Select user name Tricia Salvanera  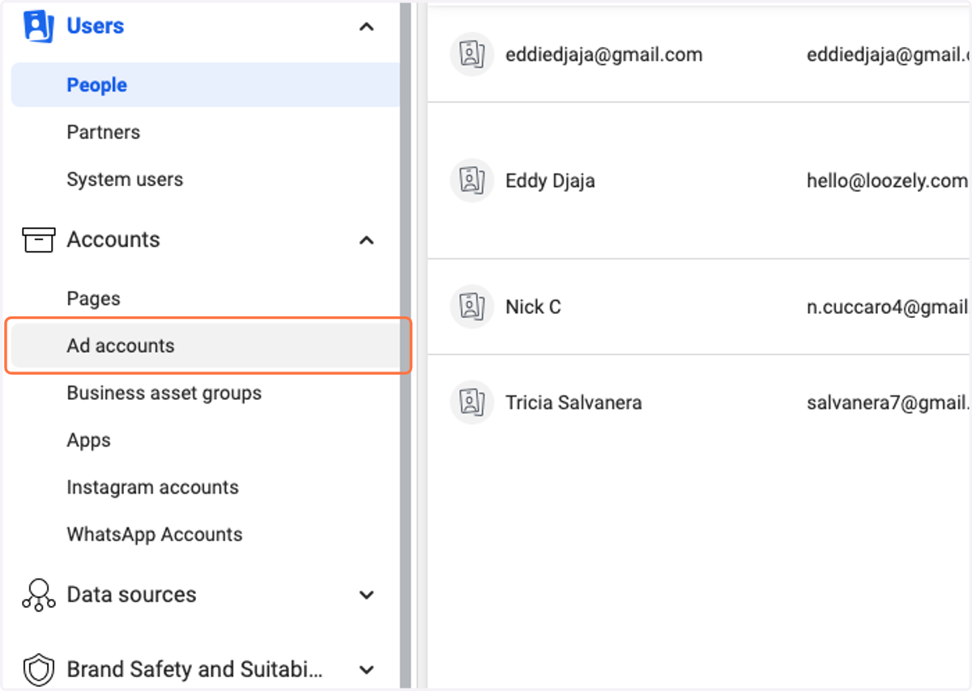[573, 402]
